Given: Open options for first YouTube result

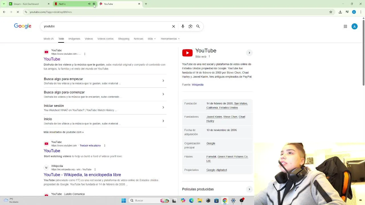Looking at the screenshot, I should (x=85, y=54).
